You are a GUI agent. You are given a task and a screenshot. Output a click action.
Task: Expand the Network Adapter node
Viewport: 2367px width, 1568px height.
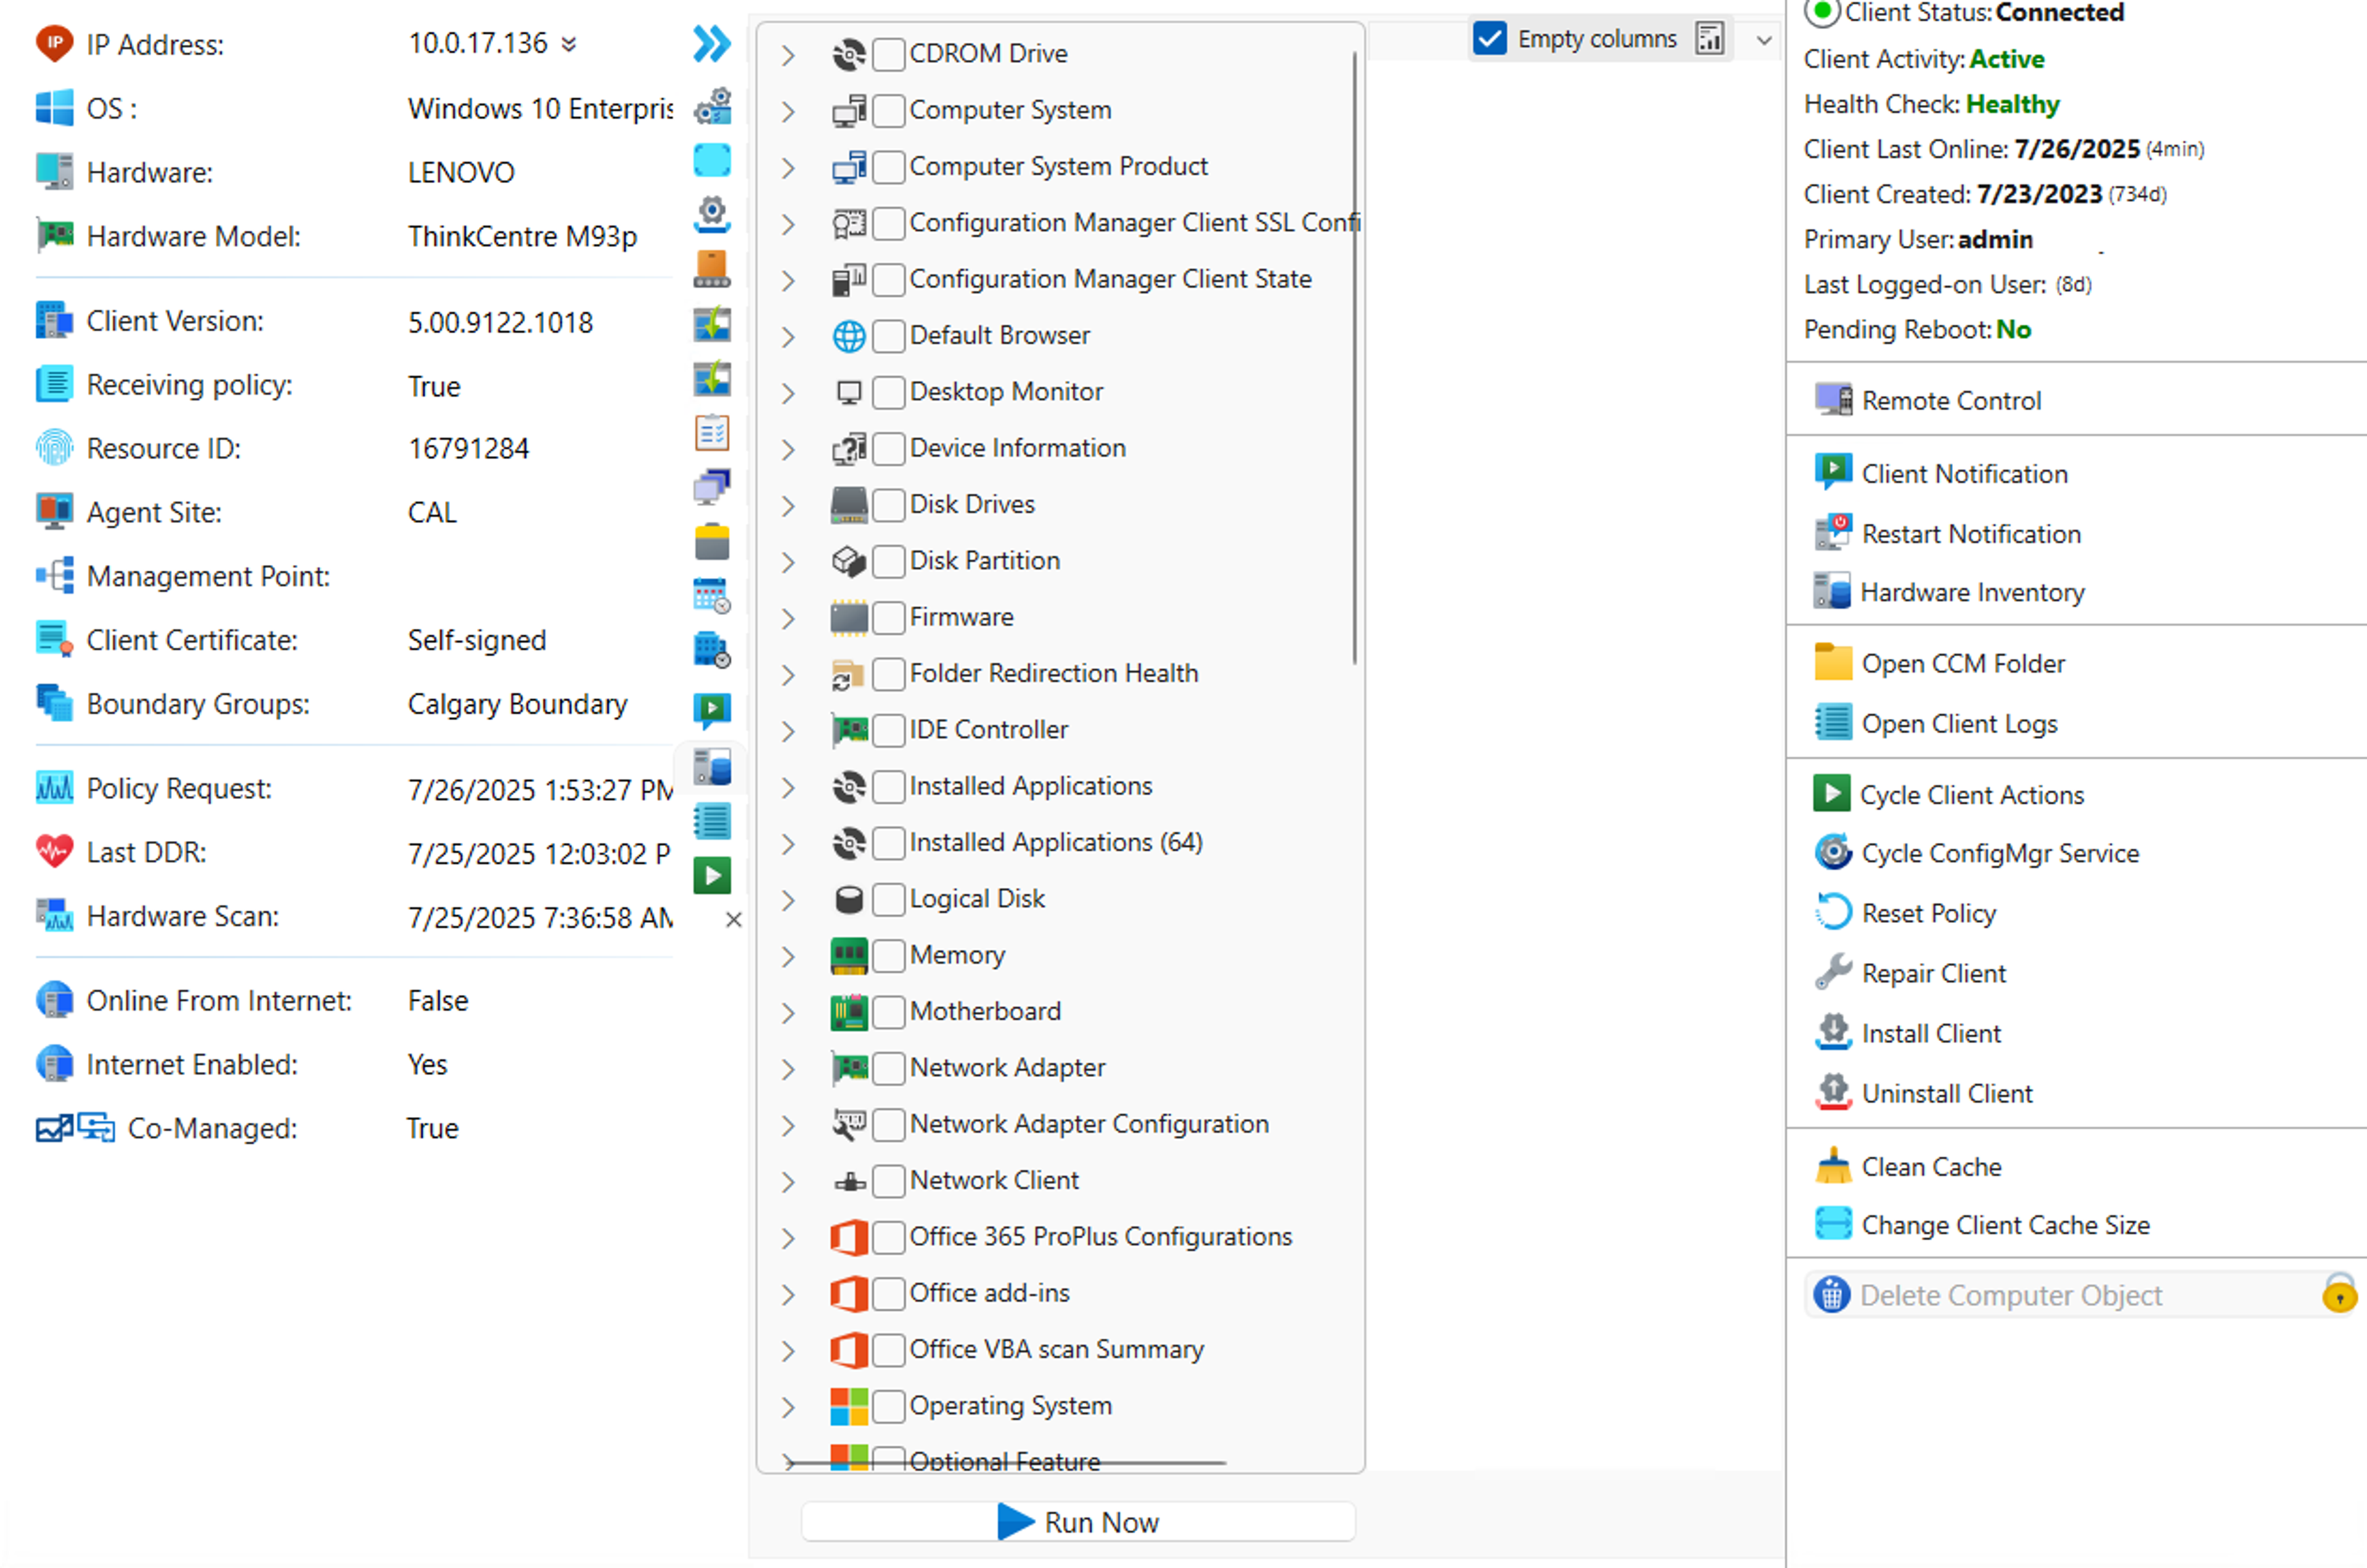[x=788, y=1069]
